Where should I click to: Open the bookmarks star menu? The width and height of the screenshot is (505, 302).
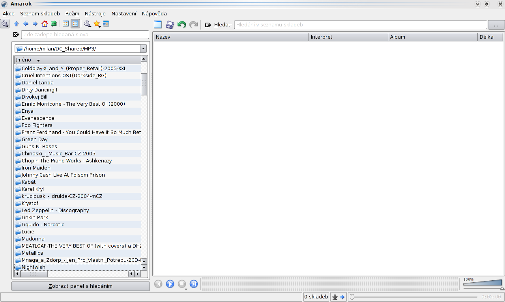[x=97, y=24]
